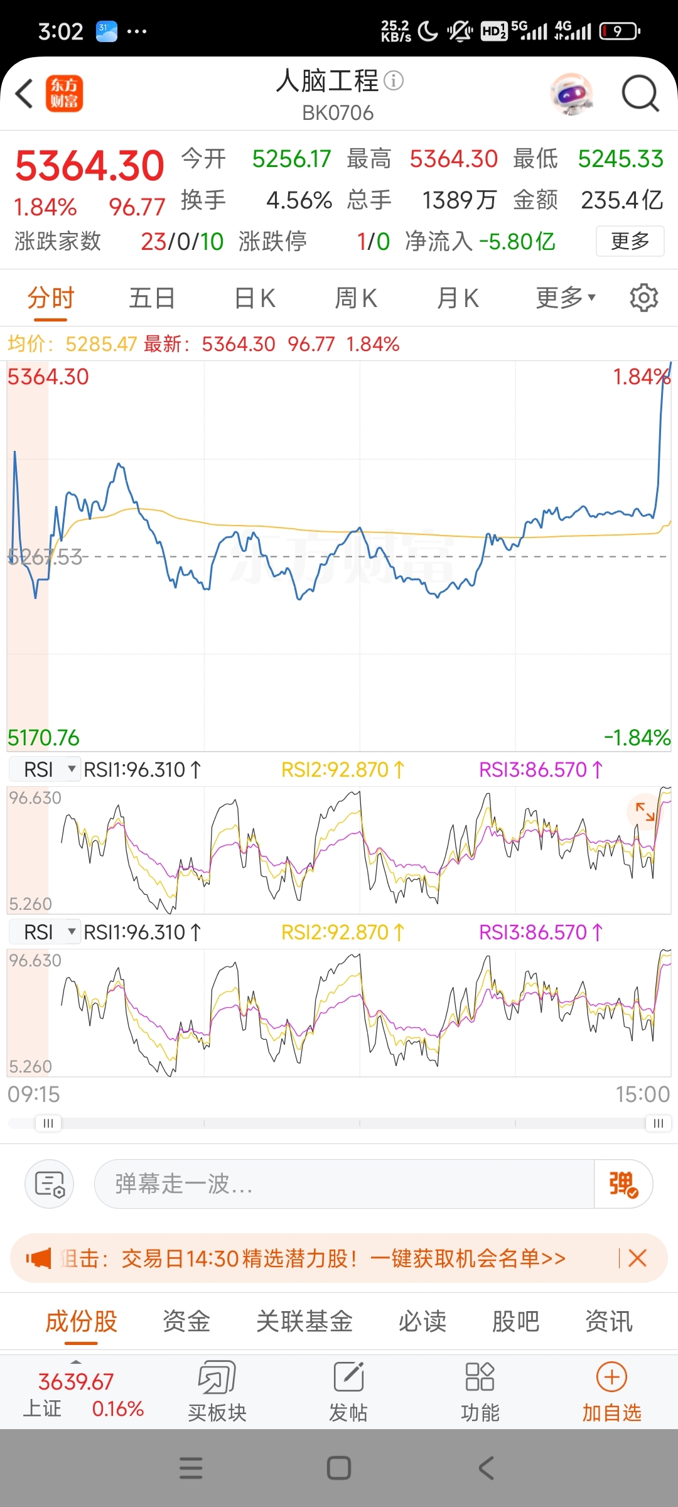678x1507 pixels.
Task: Grab the right timeline range handle
Action: click(x=658, y=1123)
